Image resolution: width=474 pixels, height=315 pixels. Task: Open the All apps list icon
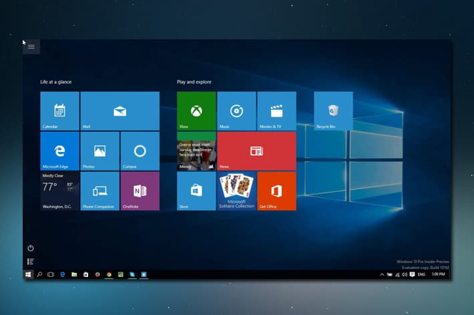point(31,261)
